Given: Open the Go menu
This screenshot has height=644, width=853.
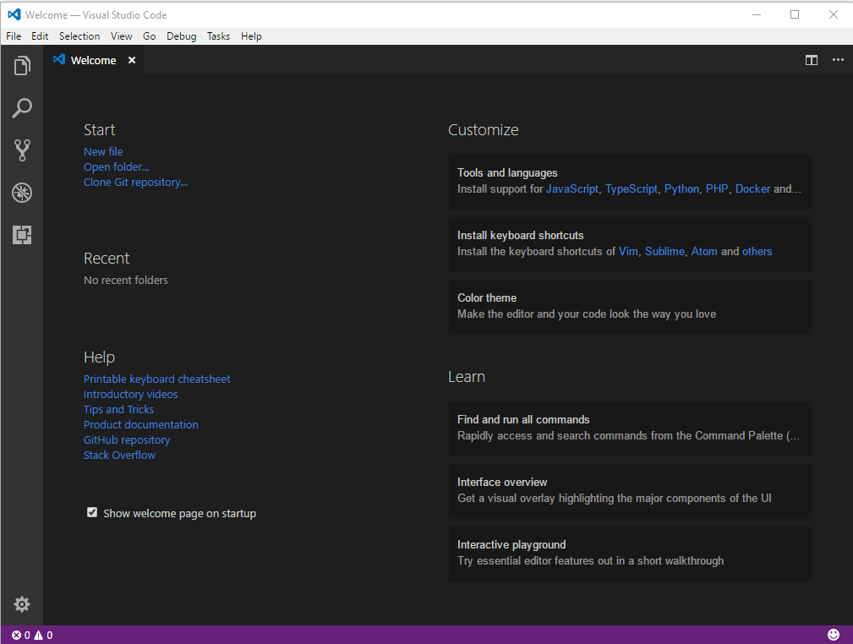Looking at the screenshot, I should click(150, 35).
